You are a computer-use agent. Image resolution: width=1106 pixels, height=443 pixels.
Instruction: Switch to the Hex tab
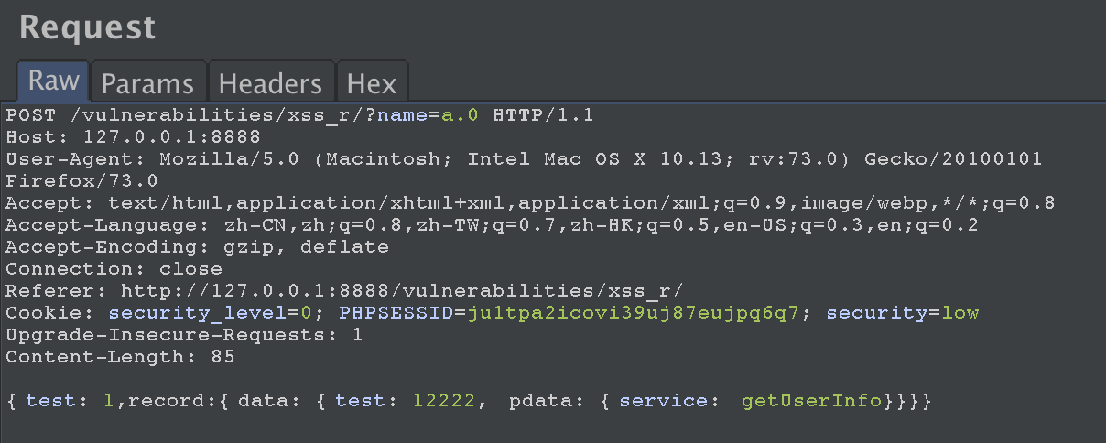[372, 83]
